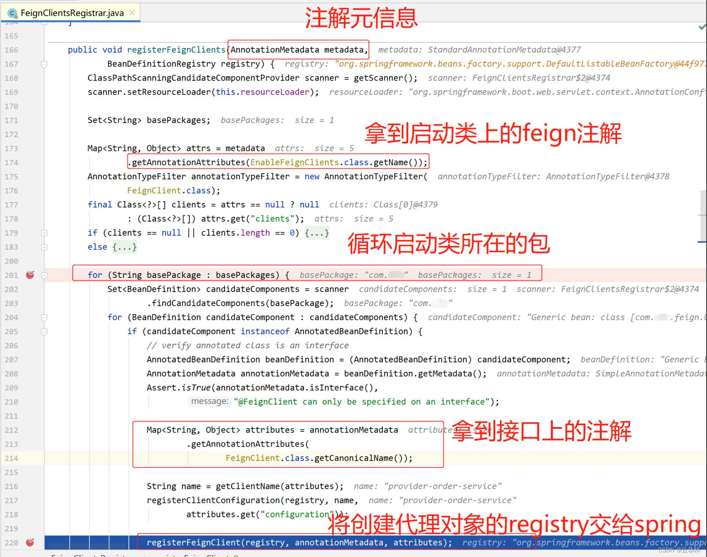The height and width of the screenshot is (557, 707).
Task: Click the comment verify annotated class is an interface
Action: [x=248, y=345]
